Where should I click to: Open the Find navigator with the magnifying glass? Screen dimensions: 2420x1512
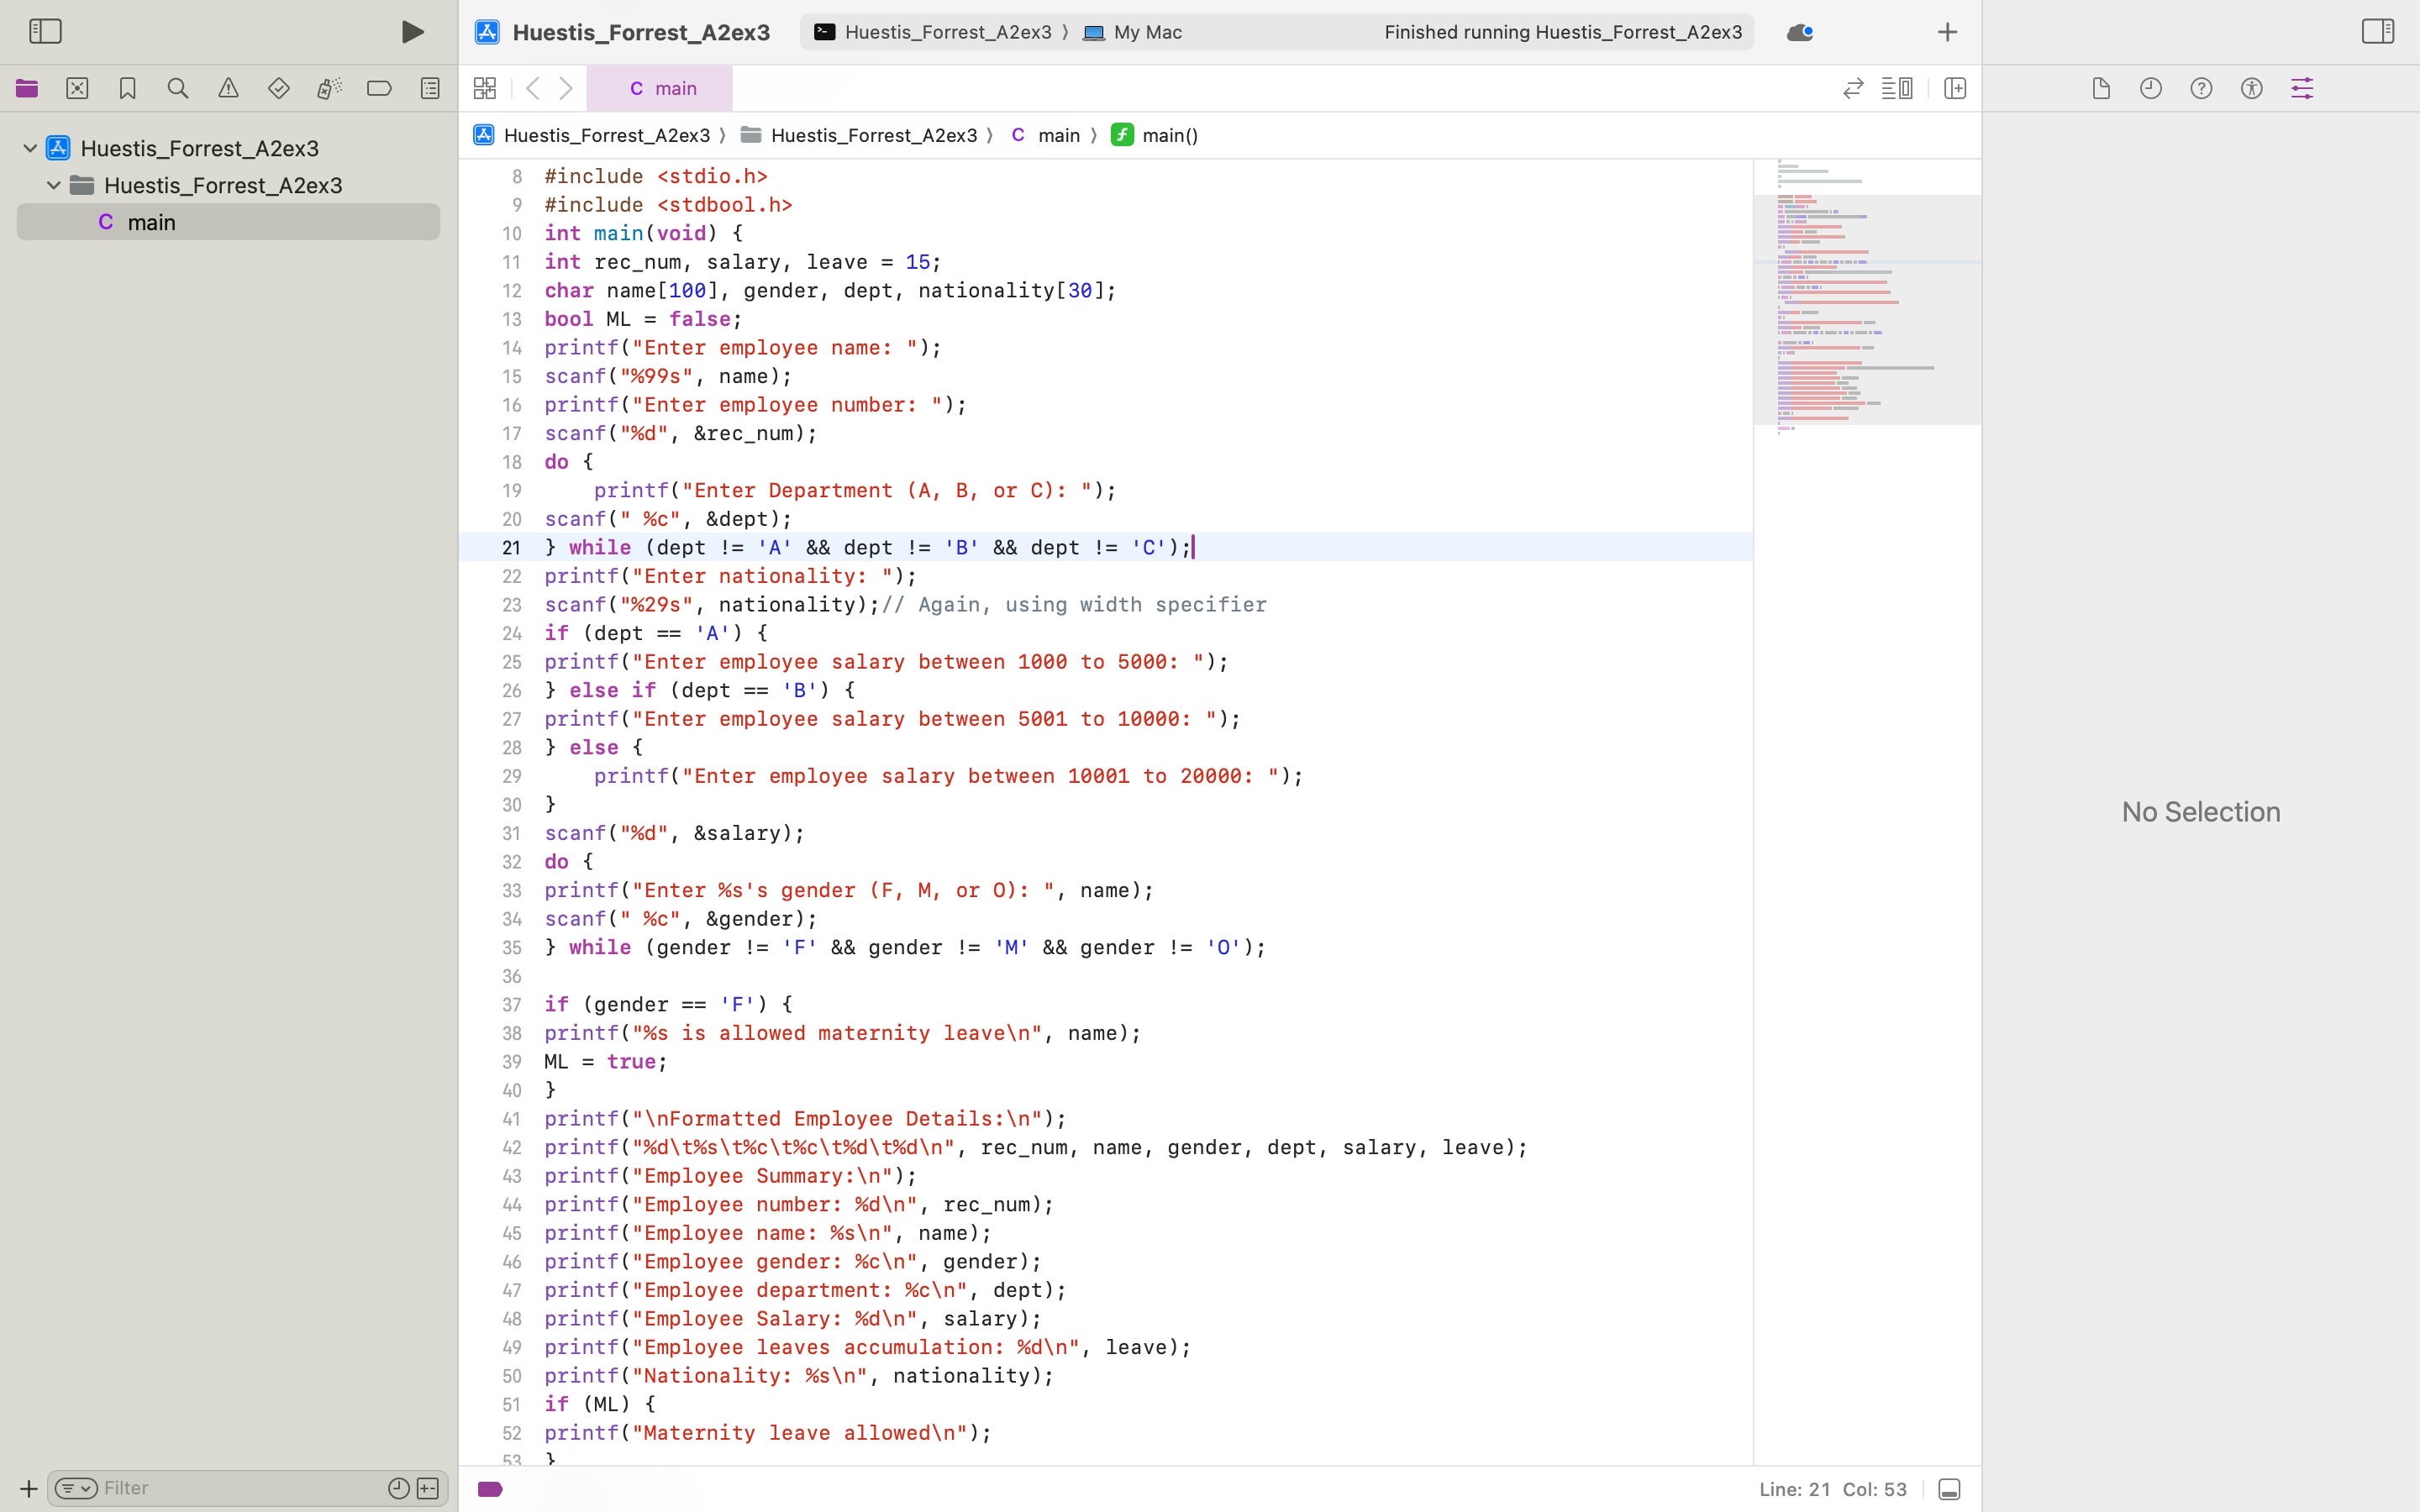177,88
